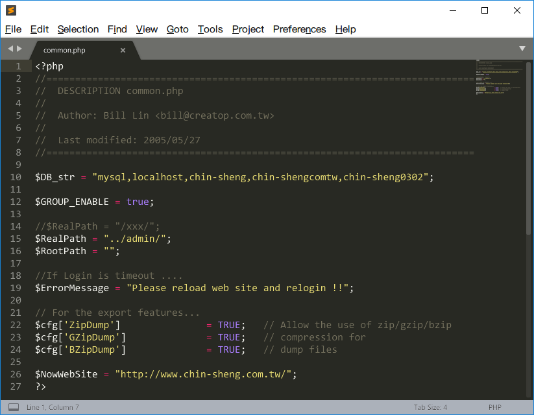Click $cfg['GZipDump'] on line 23
534x415 pixels.
pyautogui.click(x=80, y=337)
